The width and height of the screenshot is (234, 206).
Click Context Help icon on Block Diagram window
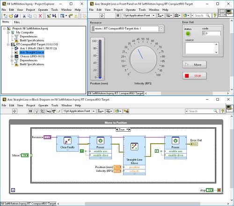(223, 111)
